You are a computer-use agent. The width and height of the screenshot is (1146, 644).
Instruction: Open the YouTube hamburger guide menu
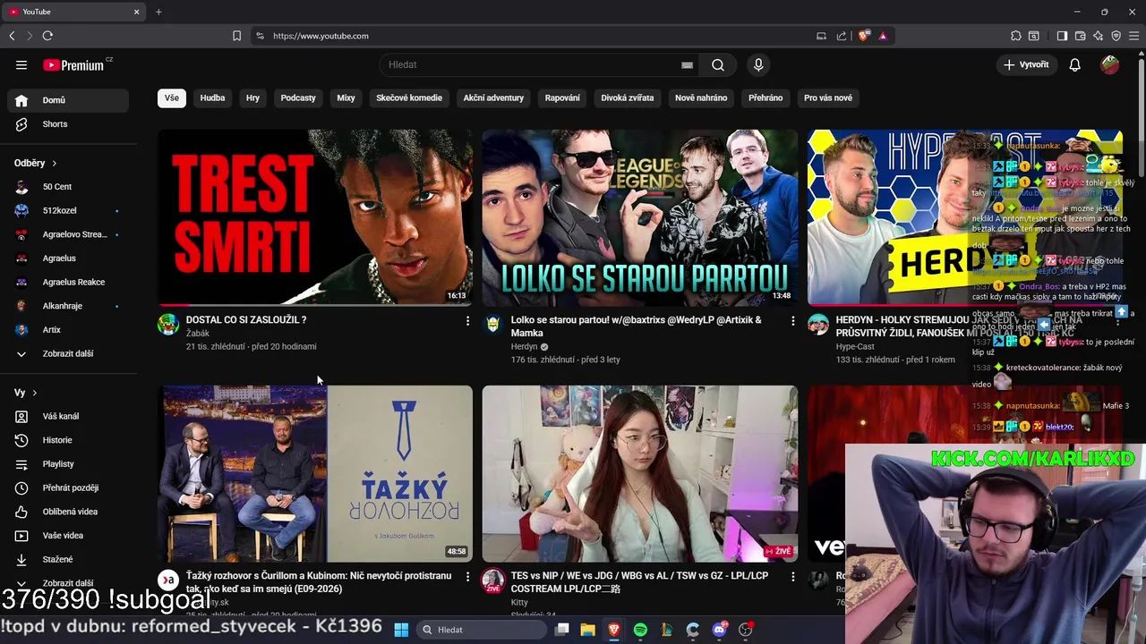pyautogui.click(x=21, y=64)
